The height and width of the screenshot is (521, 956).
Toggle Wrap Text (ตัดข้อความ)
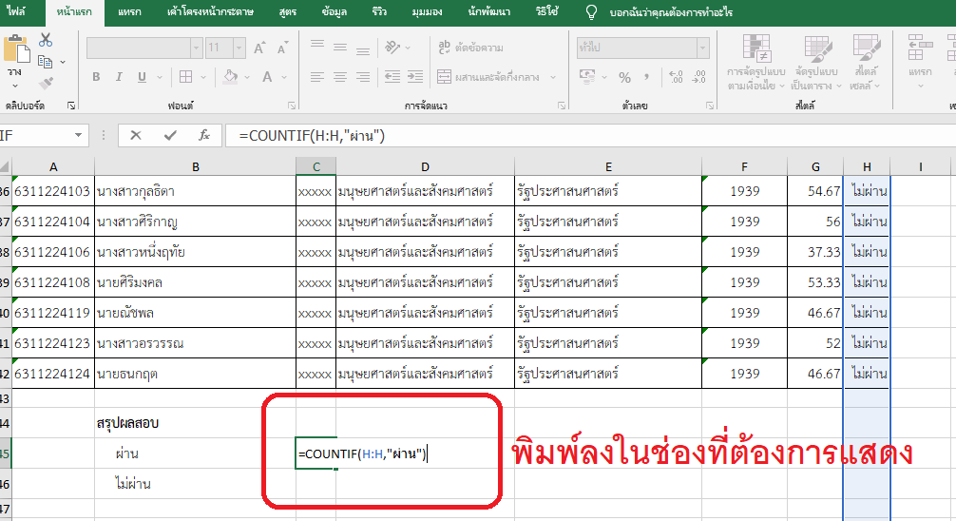[470, 47]
